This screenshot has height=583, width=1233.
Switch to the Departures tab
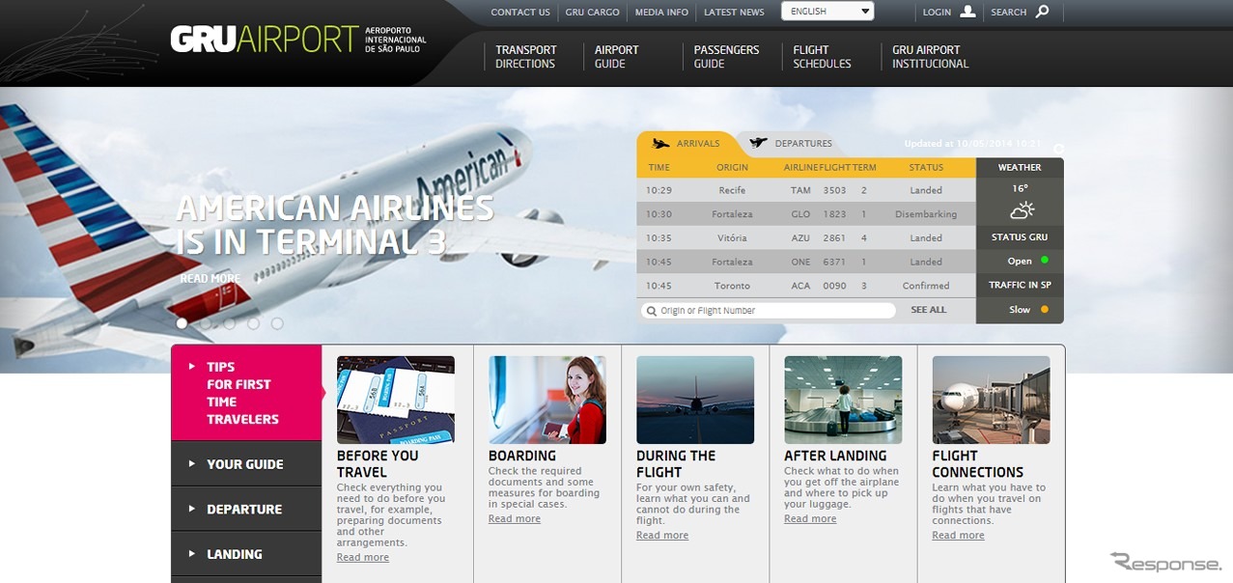click(x=792, y=144)
